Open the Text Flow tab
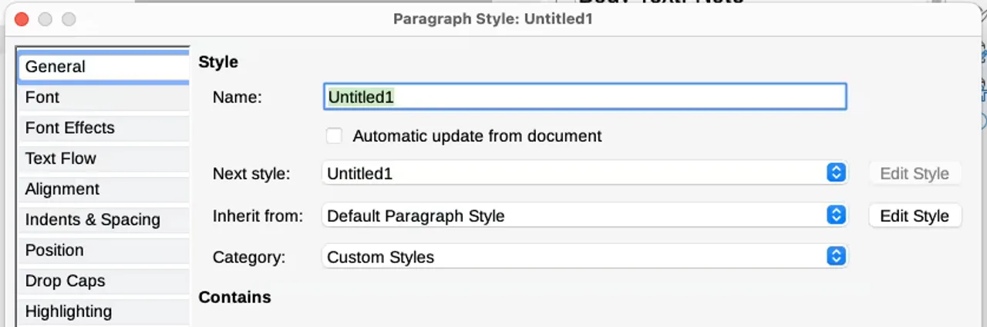 tap(103, 158)
